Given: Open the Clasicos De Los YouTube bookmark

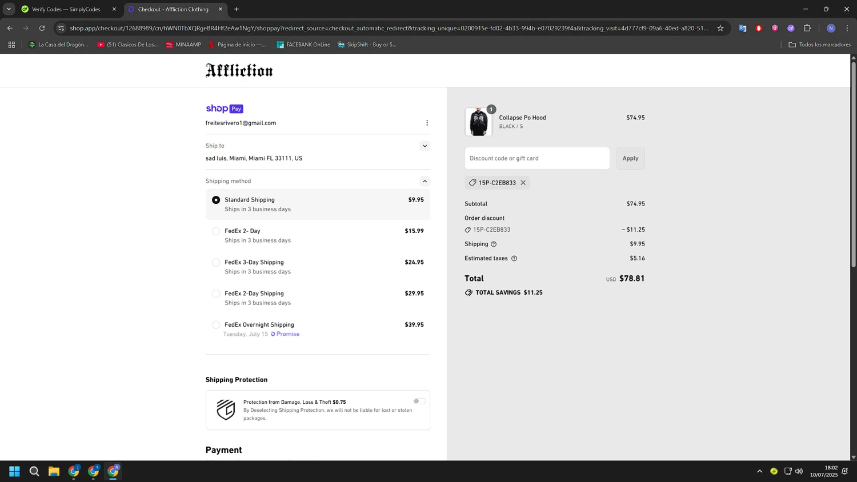Looking at the screenshot, I should tap(127, 45).
